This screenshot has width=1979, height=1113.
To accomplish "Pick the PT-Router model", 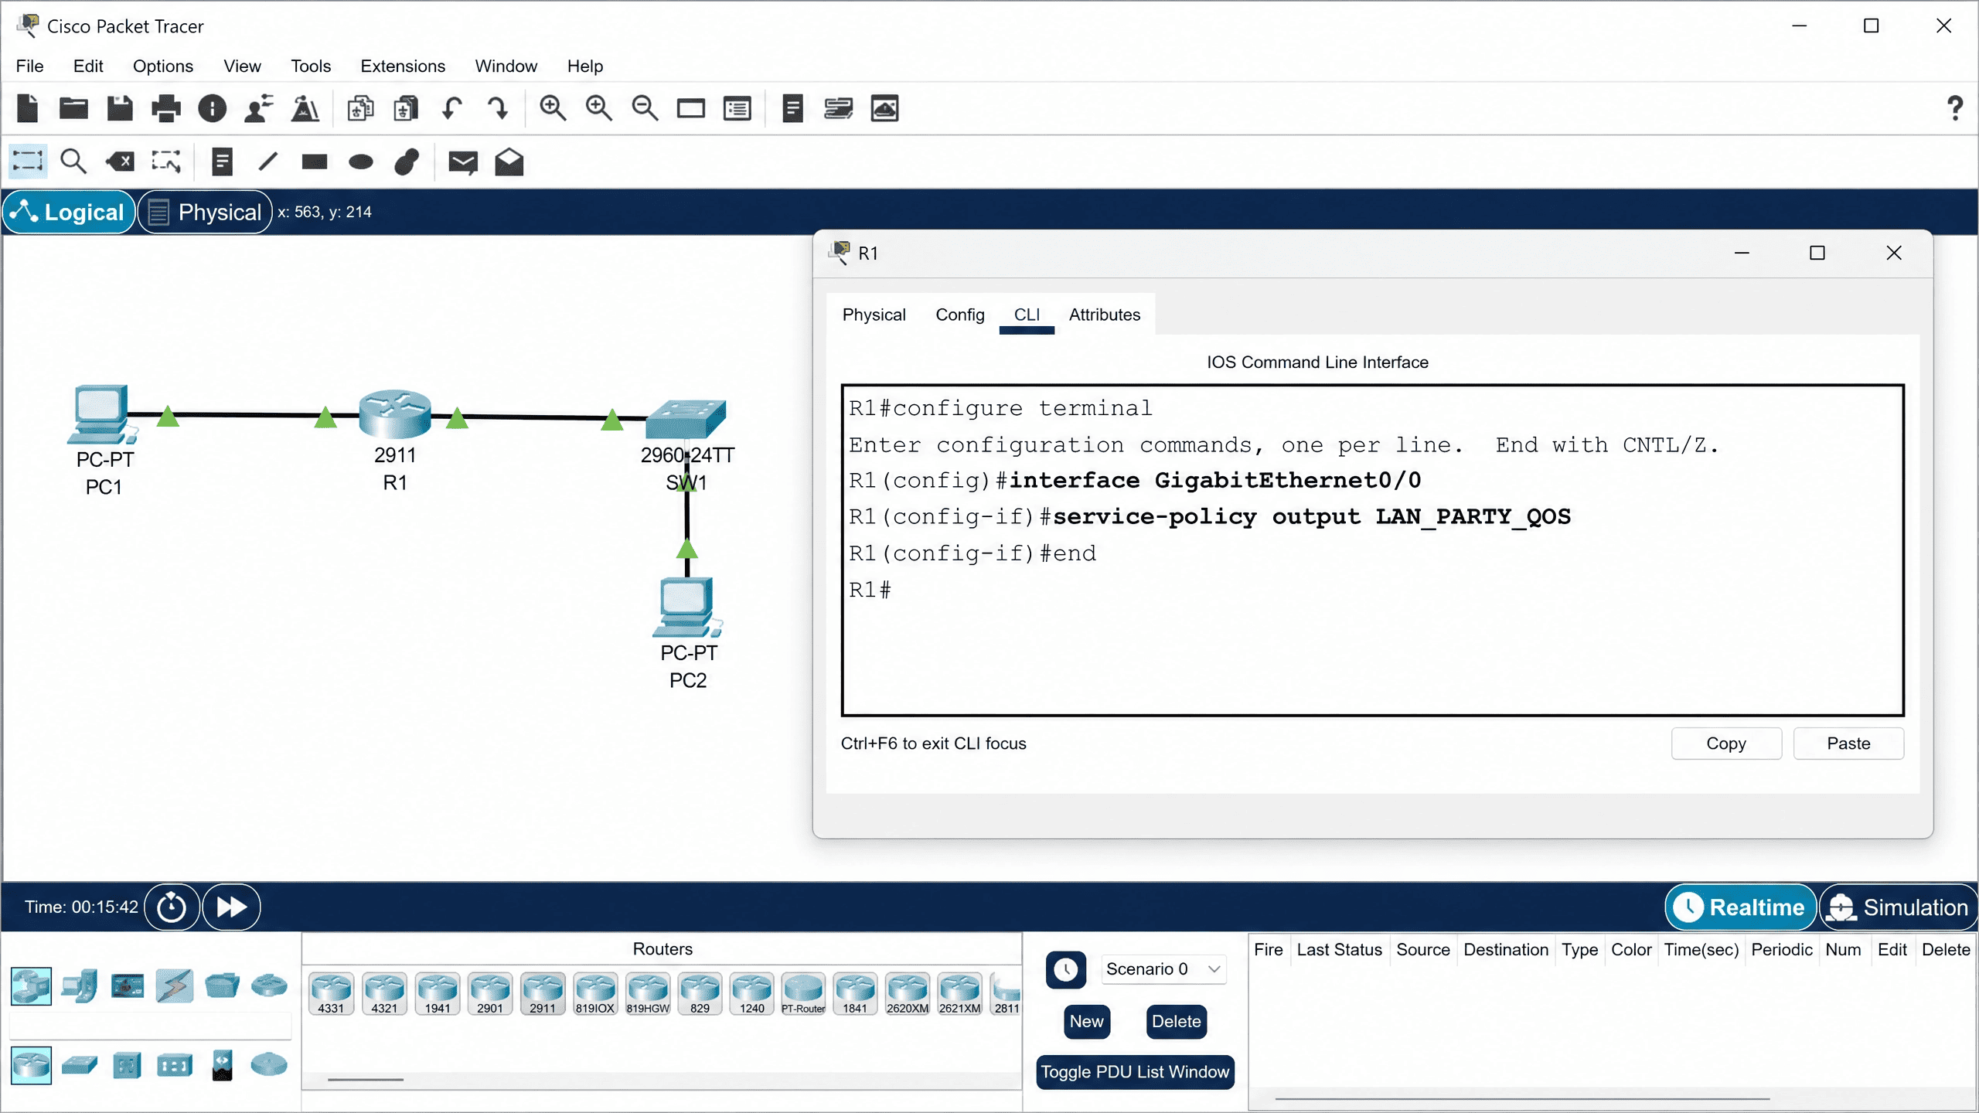I will point(803,994).
